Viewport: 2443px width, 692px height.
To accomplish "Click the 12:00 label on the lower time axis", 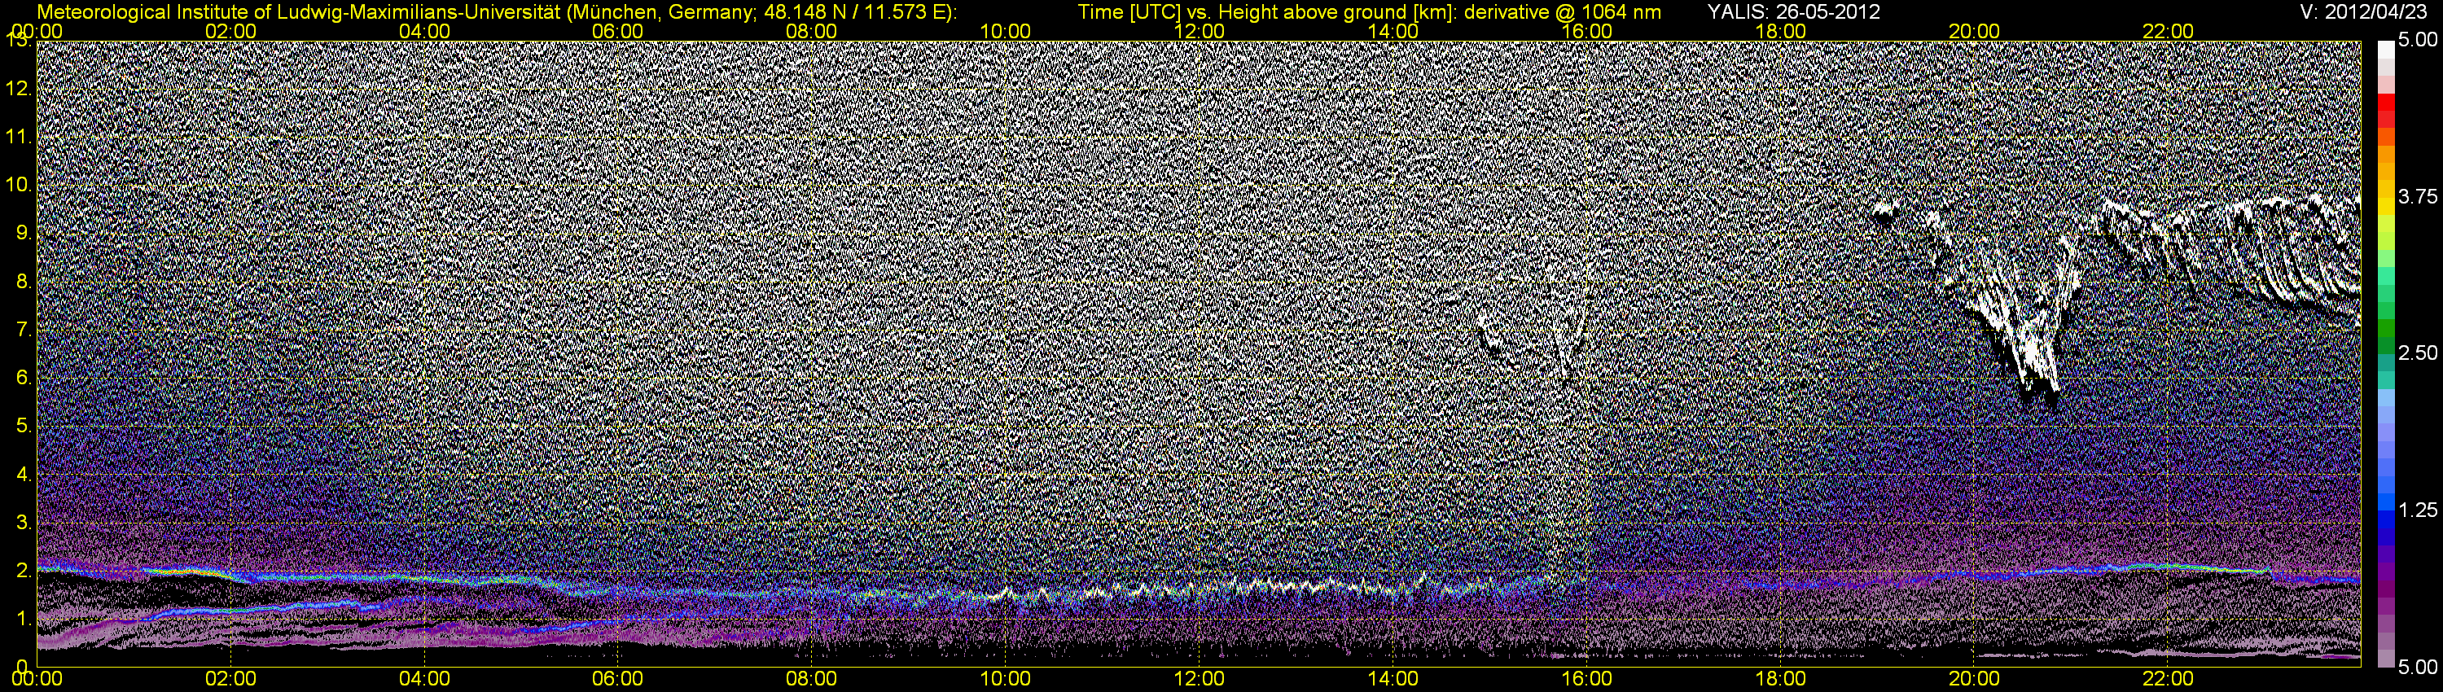I will [1199, 679].
